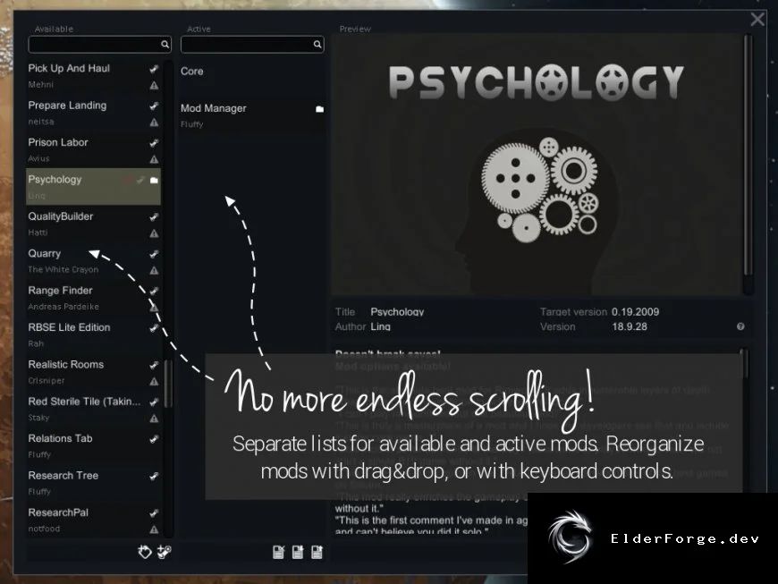
Task: Click the author The White Crayon
Action: tap(63, 269)
